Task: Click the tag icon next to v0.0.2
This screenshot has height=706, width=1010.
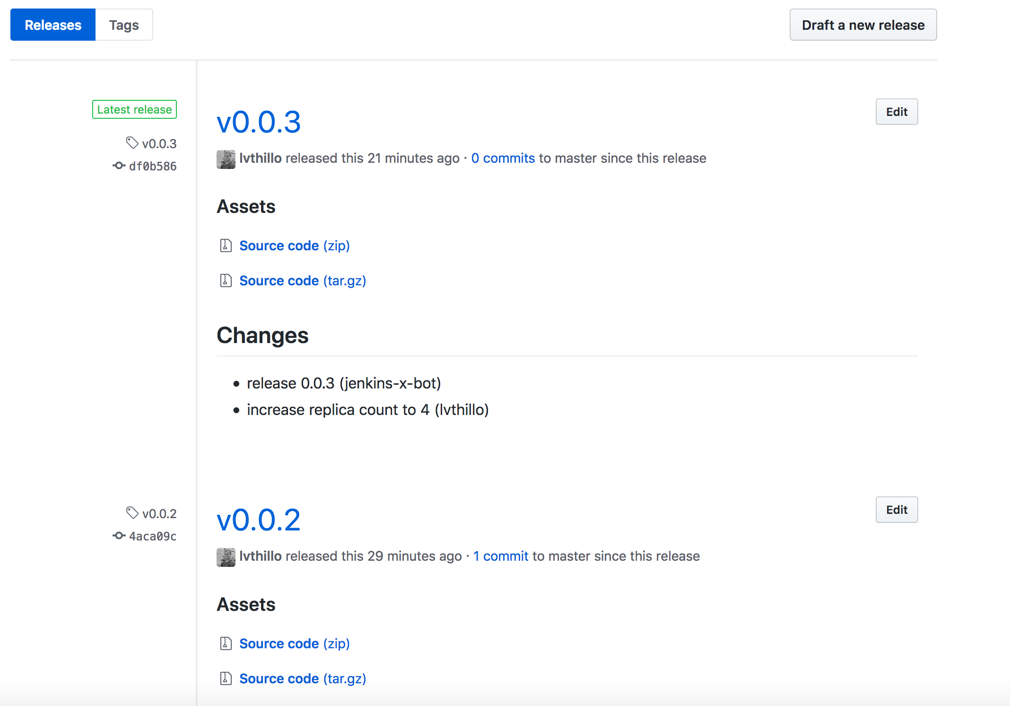Action: (x=132, y=513)
